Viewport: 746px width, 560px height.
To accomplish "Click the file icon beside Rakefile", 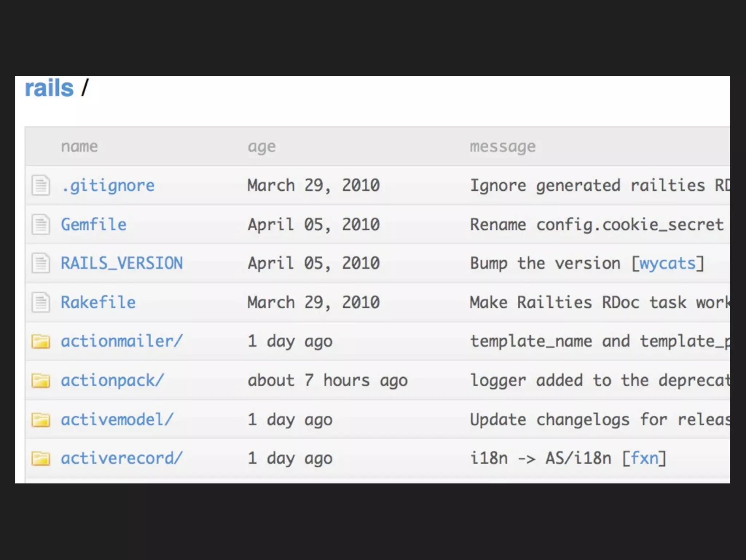I will click(x=40, y=302).
